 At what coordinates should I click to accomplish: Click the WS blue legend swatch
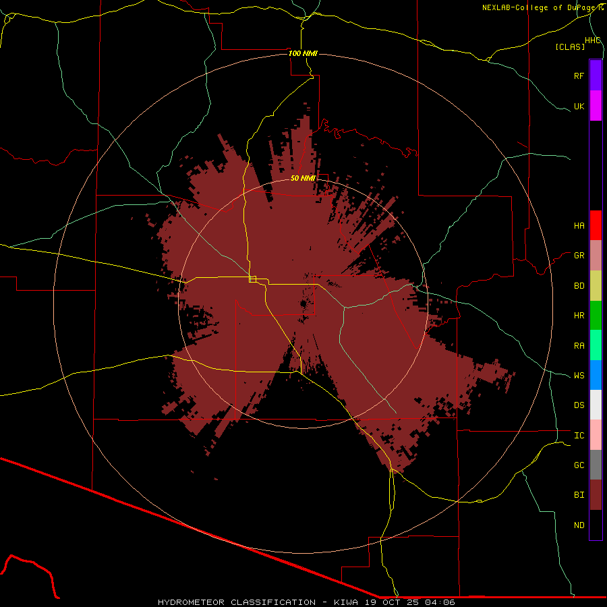[x=596, y=375]
